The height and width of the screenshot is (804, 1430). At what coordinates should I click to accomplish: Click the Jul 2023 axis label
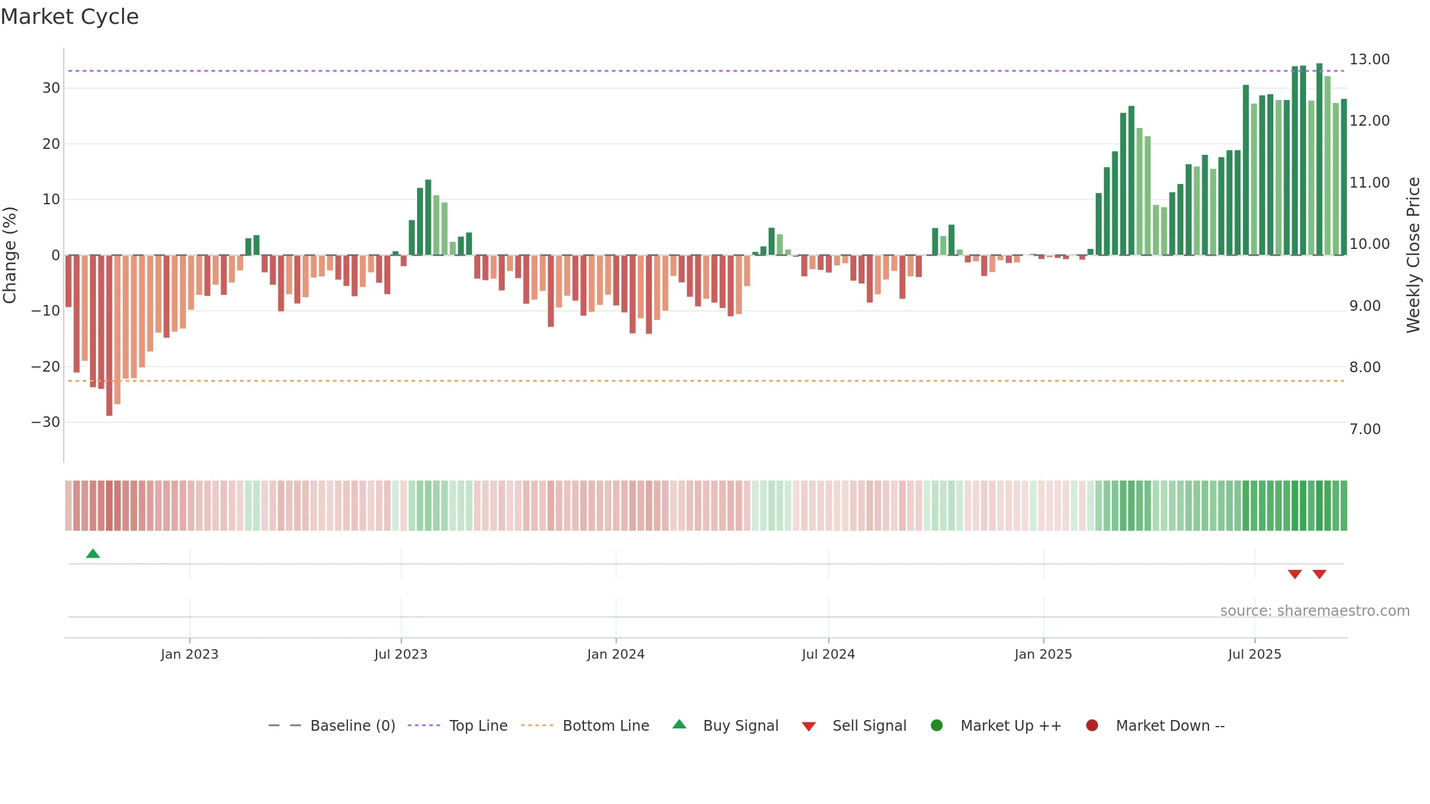401,655
